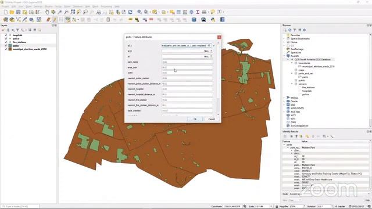Collapse tree in Identify Results toolbar

click(x=296, y=136)
